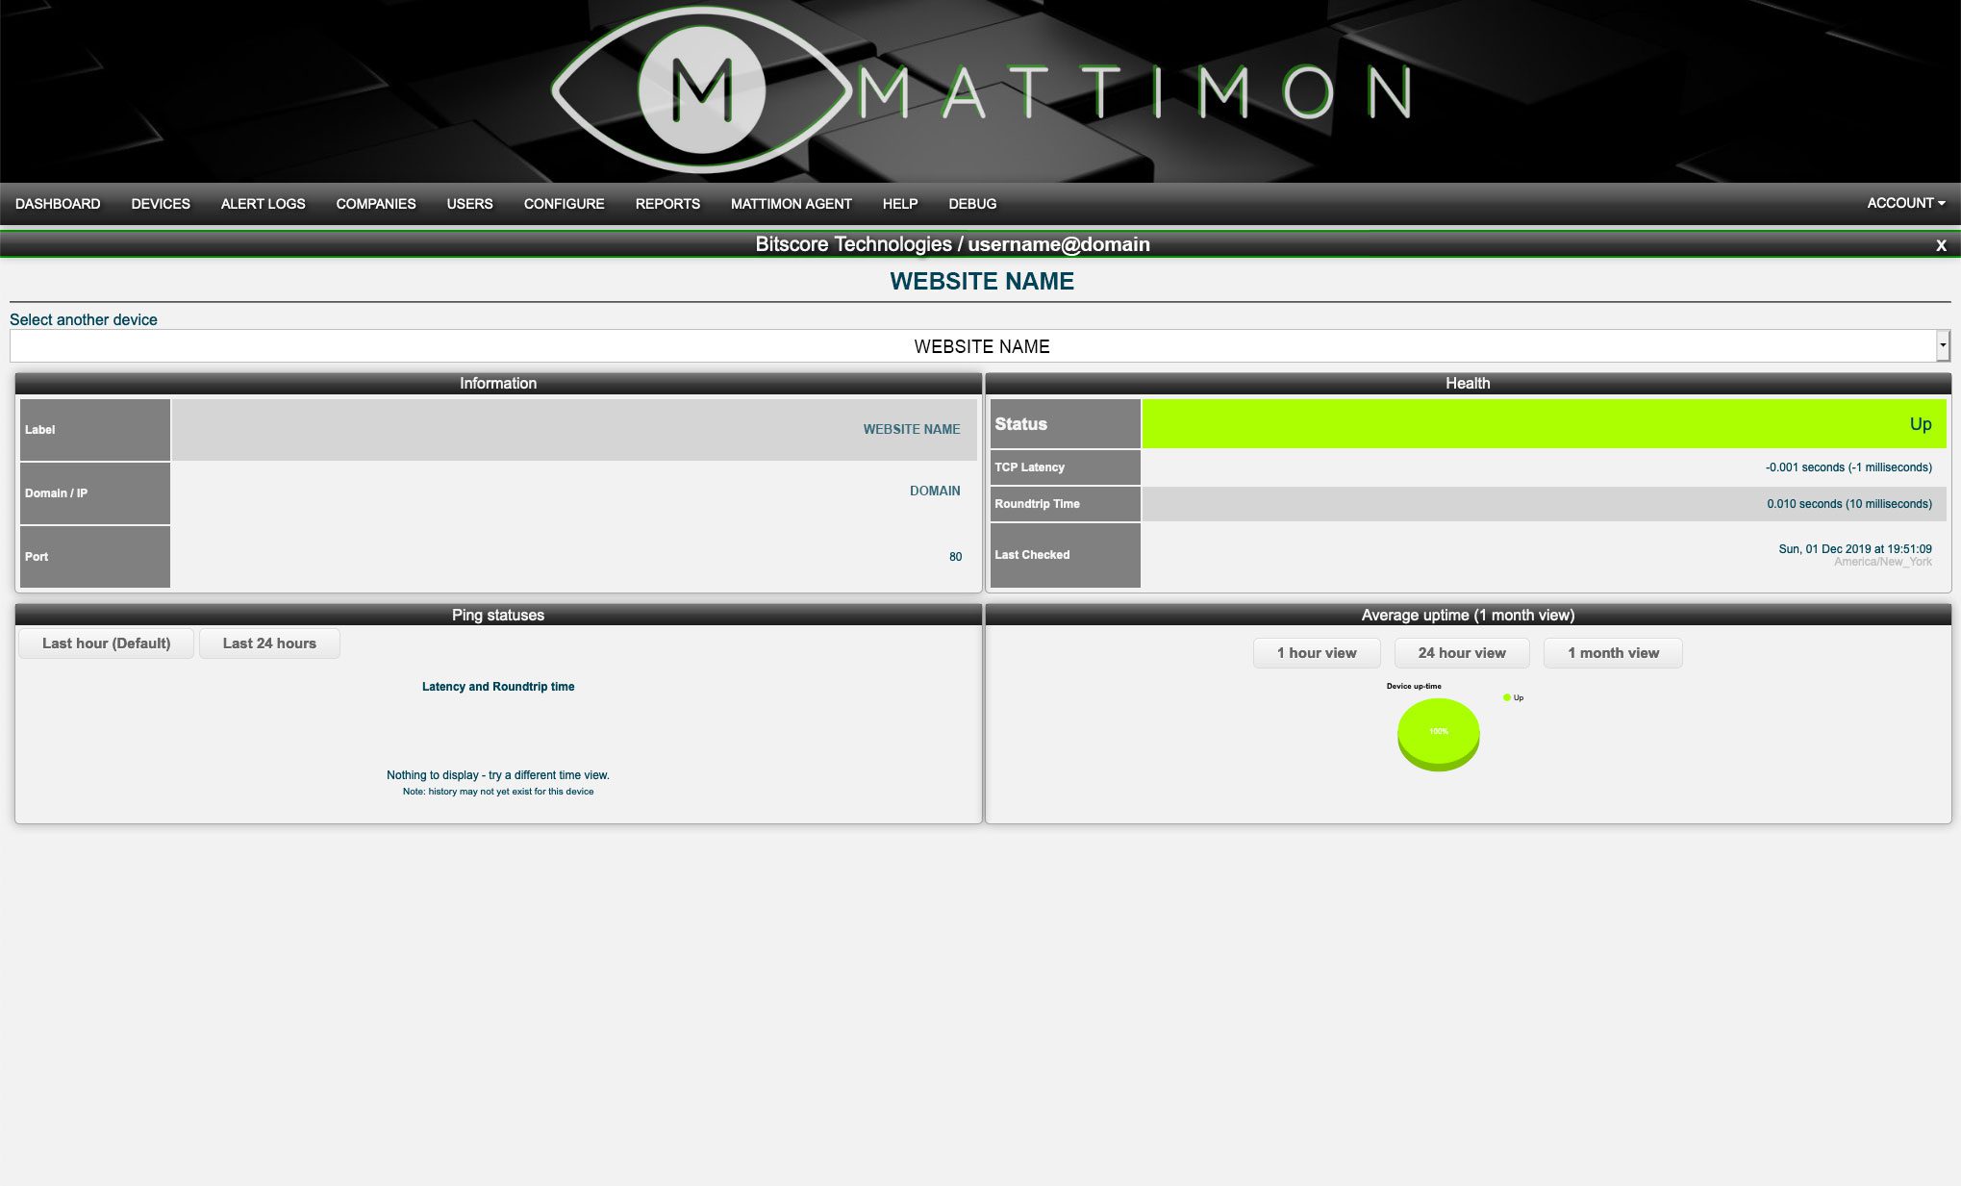Open the Configure menu
Screen dimensions: 1961x1186
[x=564, y=204]
